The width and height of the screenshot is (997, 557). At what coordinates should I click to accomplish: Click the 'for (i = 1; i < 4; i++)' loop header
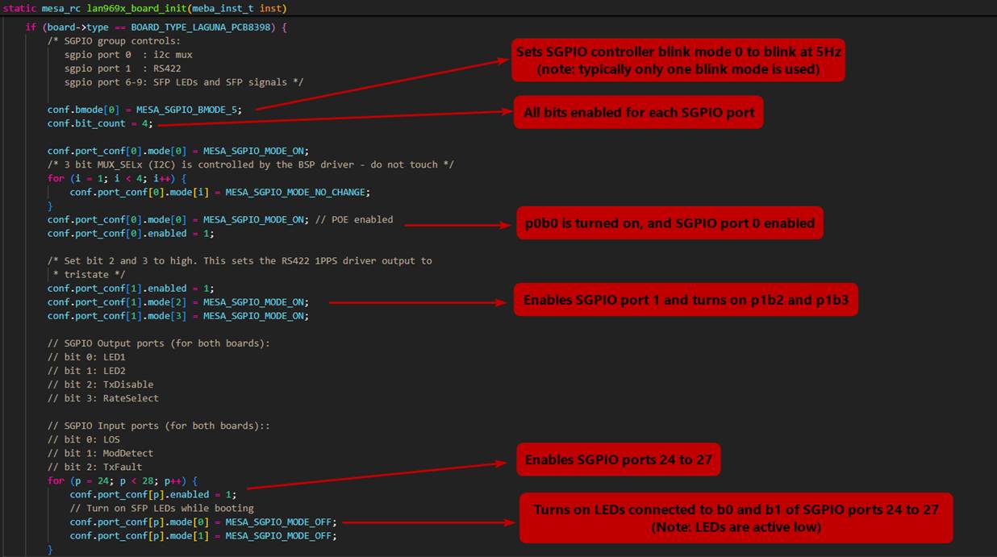pos(117,178)
